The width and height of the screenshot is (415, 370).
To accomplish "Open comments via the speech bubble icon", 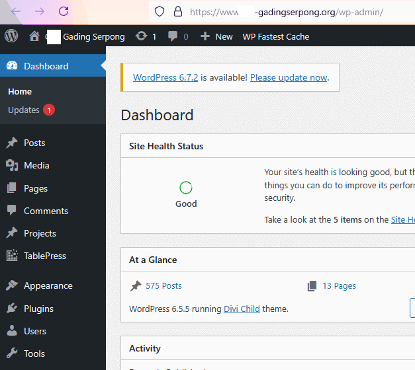I will [173, 36].
